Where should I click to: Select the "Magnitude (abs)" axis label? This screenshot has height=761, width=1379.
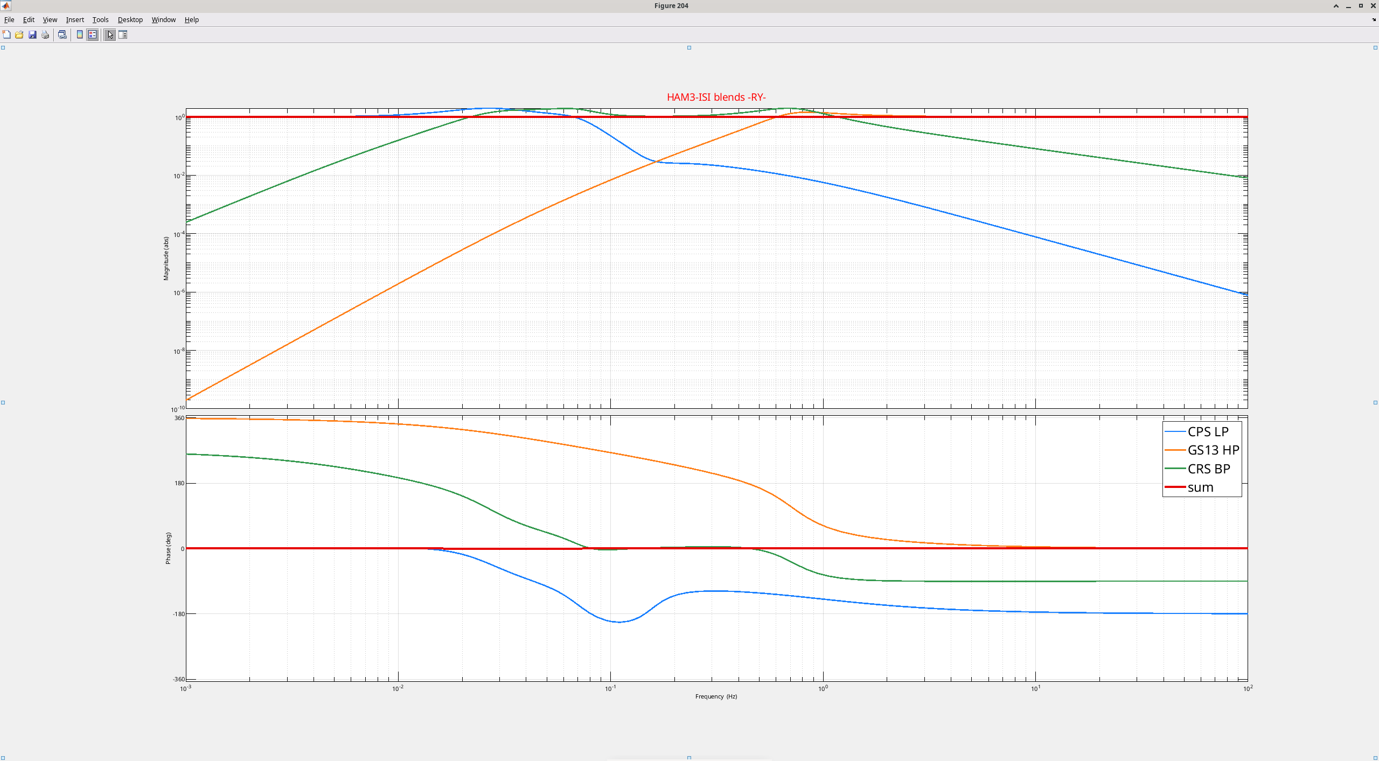pyautogui.click(x=166, y=259)
